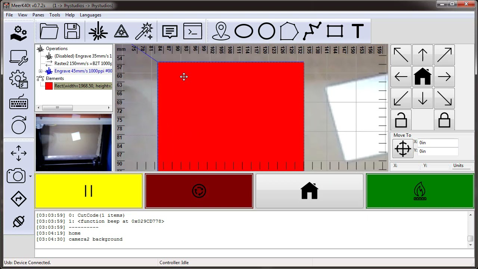Open the Keymap keyboard icon
The height and width of the screenshot is (269, 478).
[19, 102]
